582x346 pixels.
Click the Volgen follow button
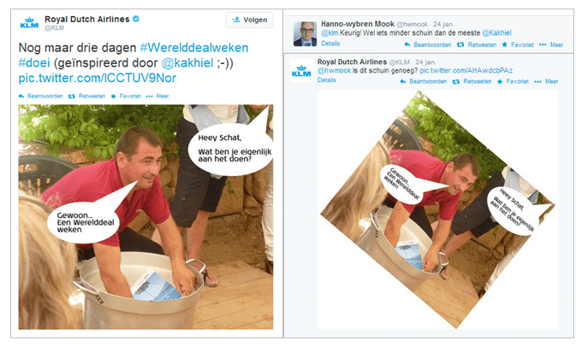249,20
